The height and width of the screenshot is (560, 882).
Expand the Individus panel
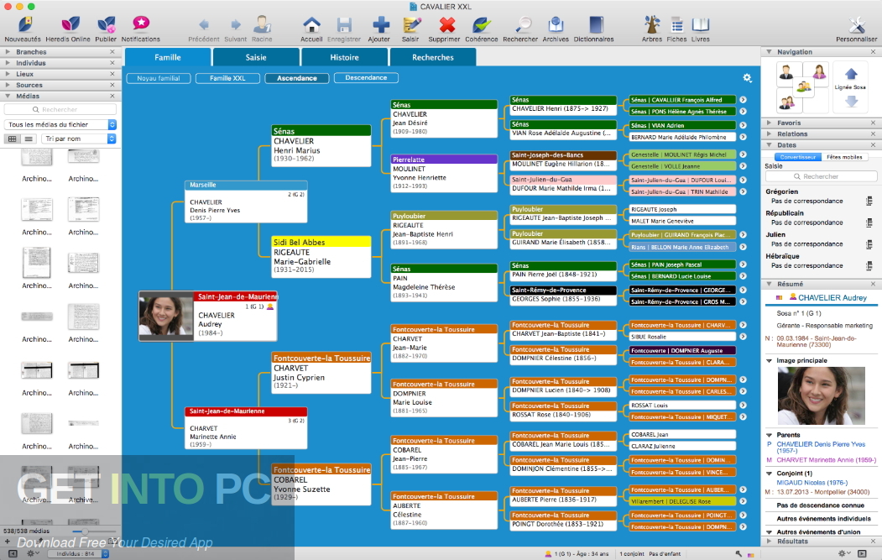click(x=8, y=63)
